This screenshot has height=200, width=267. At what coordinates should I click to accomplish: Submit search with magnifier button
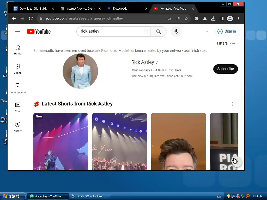(158, 32)
